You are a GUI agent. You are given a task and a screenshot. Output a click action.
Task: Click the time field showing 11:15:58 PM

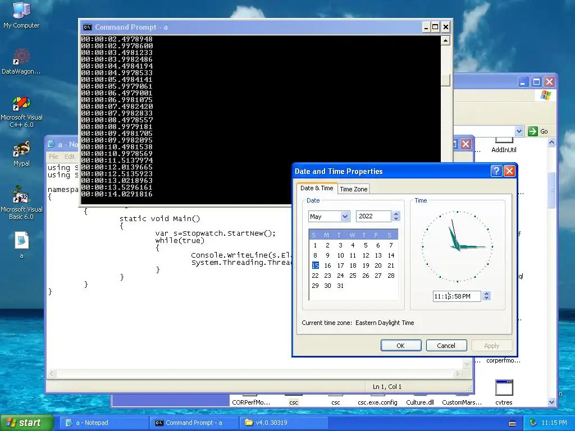(457, 296)
